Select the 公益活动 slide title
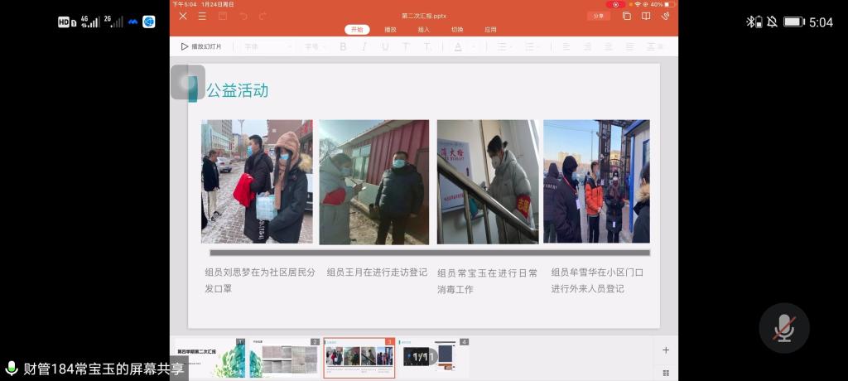 [238, 90]
